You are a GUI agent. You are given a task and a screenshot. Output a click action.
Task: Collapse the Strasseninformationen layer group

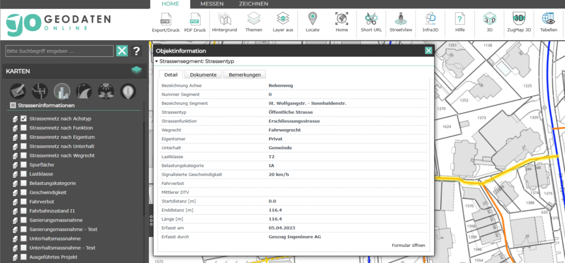pyautogui.click(x=13, y=106)
